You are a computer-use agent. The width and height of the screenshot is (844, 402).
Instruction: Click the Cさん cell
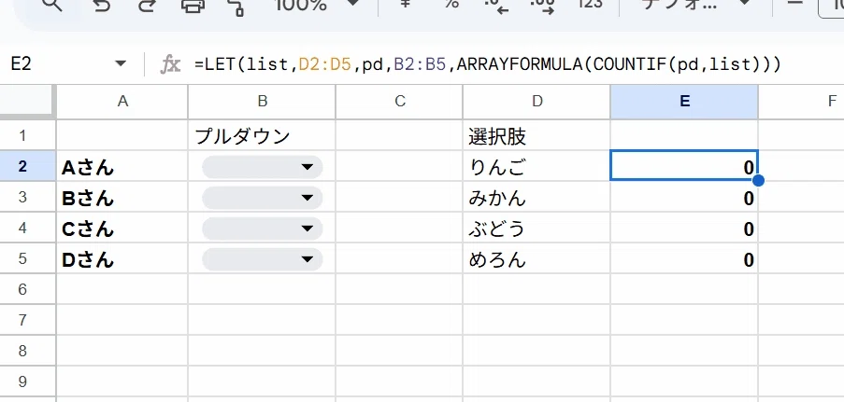(122, 228)
